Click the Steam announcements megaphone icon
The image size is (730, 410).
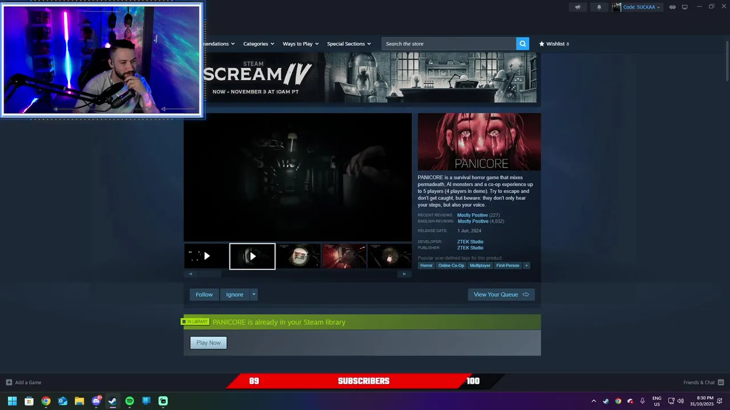tap(578, 7)
